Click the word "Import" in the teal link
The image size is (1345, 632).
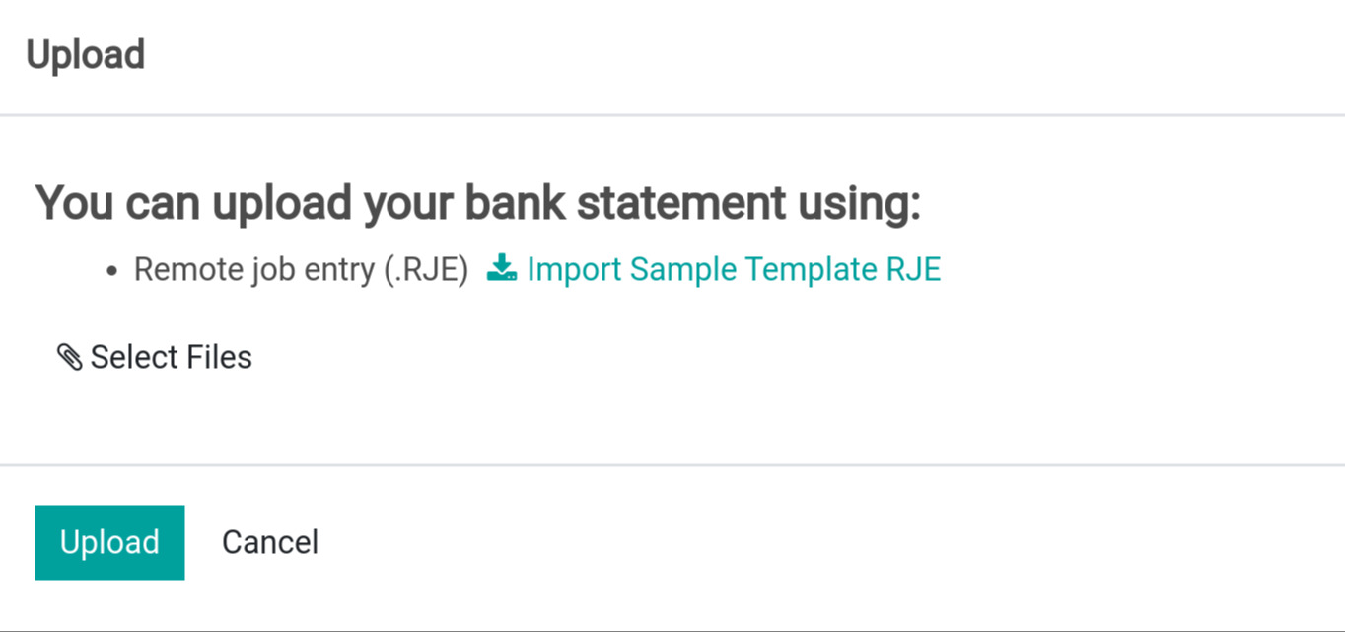click(574, 269)
